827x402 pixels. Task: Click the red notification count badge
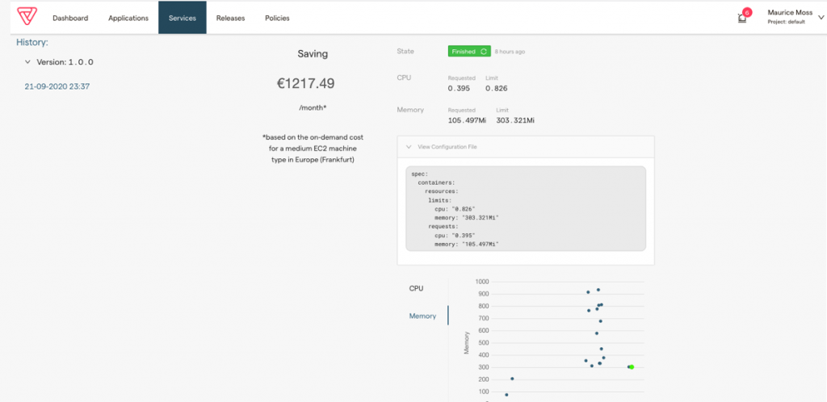746,12
